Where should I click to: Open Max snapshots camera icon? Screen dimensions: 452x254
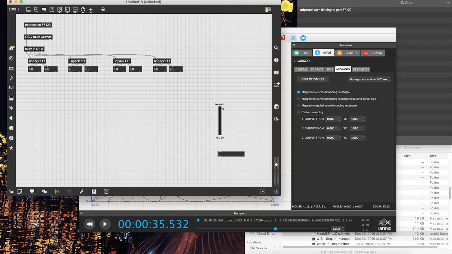(x=276, y=107)
